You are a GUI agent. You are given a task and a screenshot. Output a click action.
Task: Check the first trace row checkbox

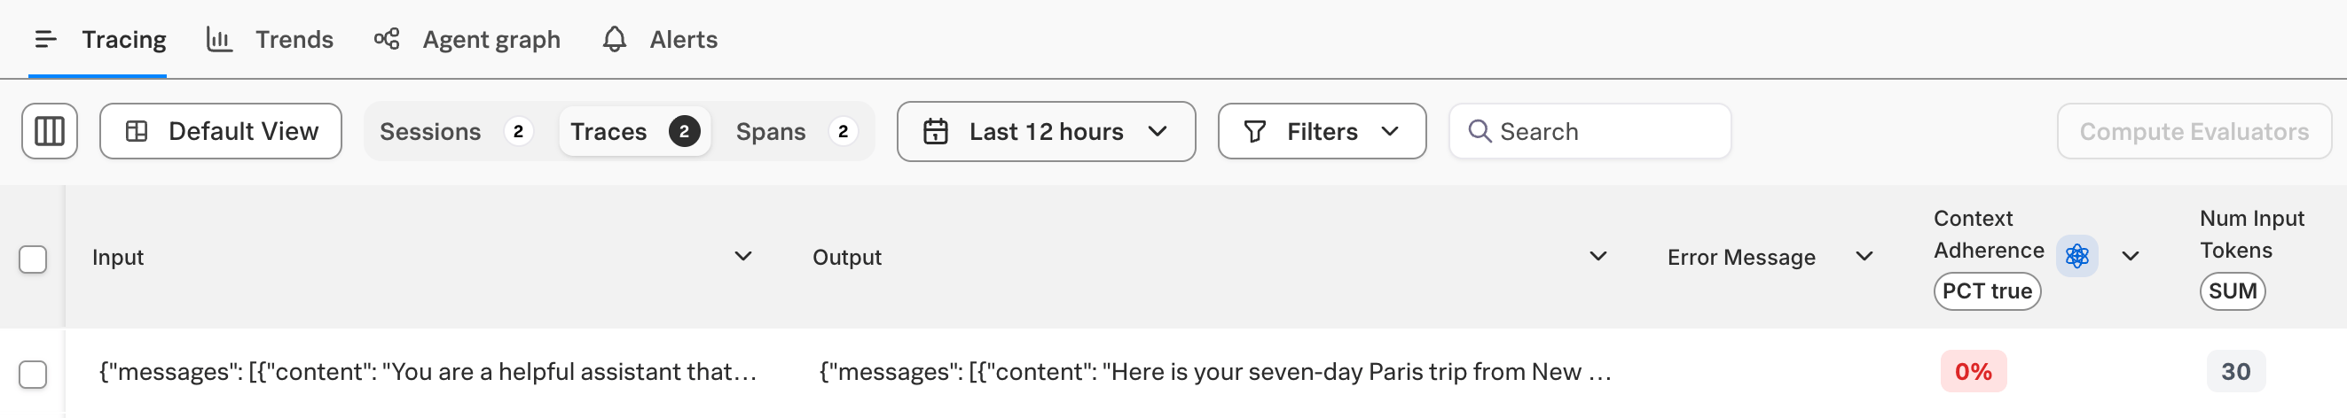pos(33,374)
